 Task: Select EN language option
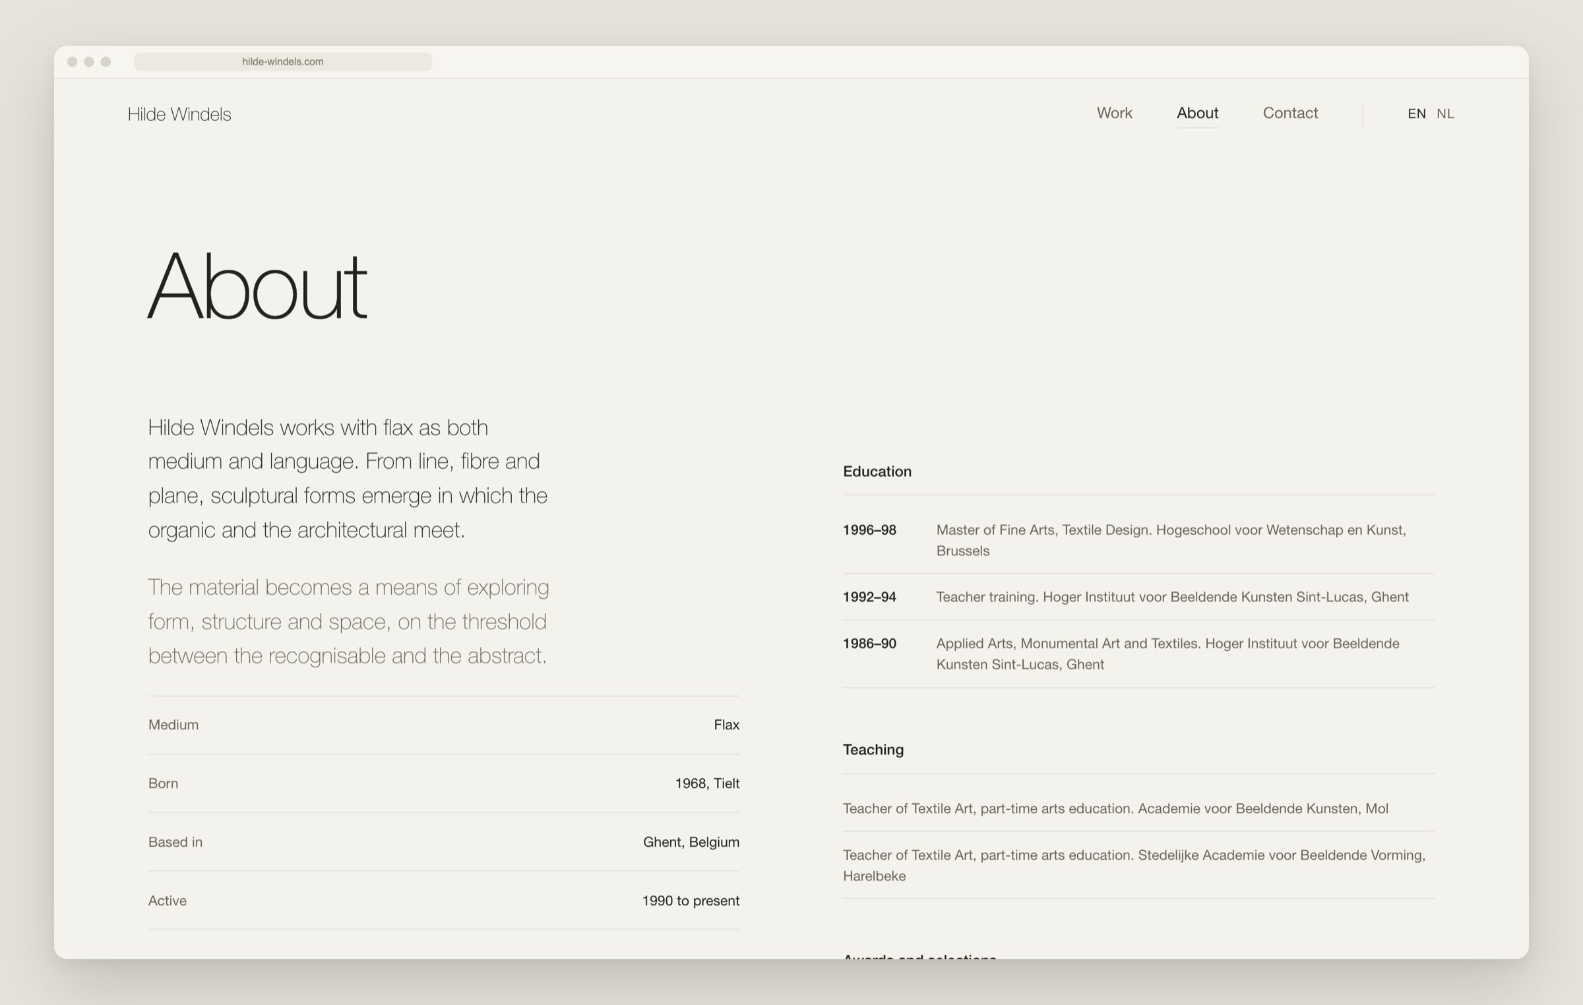1416,113
